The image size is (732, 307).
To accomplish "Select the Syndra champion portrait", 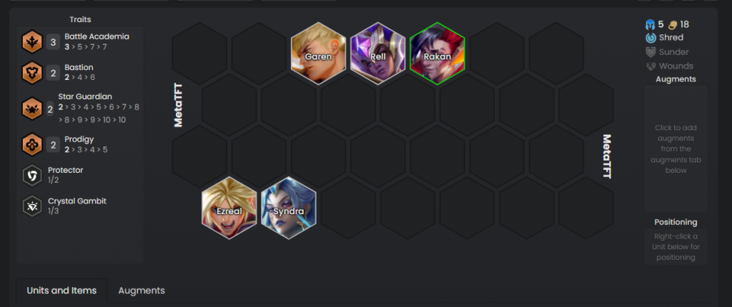I will click(x=289, y=208).
